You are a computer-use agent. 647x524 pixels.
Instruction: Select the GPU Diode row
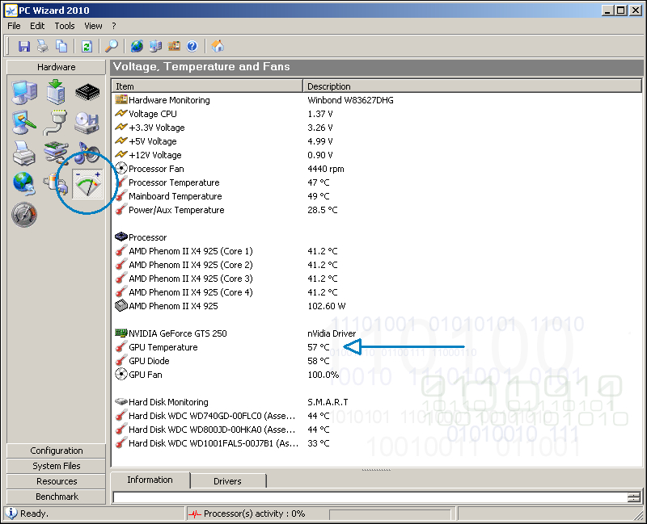(x=377, y=361)
